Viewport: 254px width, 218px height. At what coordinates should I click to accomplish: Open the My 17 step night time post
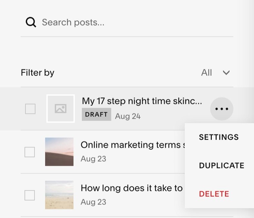pos(142,101)
